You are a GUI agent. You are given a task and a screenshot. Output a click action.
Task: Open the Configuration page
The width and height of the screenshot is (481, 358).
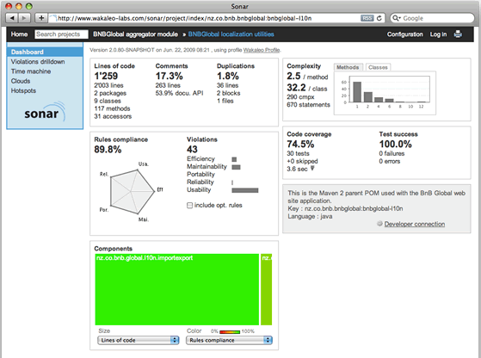click(x=405, y=34)
